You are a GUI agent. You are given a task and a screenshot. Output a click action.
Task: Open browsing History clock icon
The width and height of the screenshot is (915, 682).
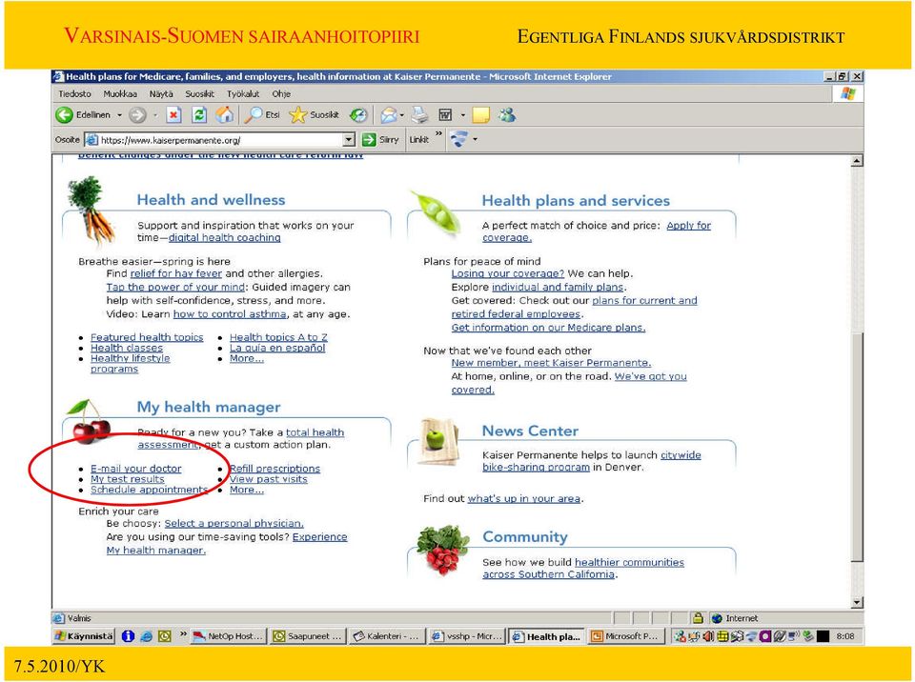(358, 115)
